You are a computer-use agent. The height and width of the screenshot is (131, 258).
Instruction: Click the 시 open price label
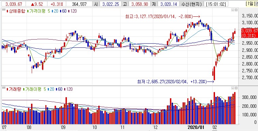tap(96, 4)
